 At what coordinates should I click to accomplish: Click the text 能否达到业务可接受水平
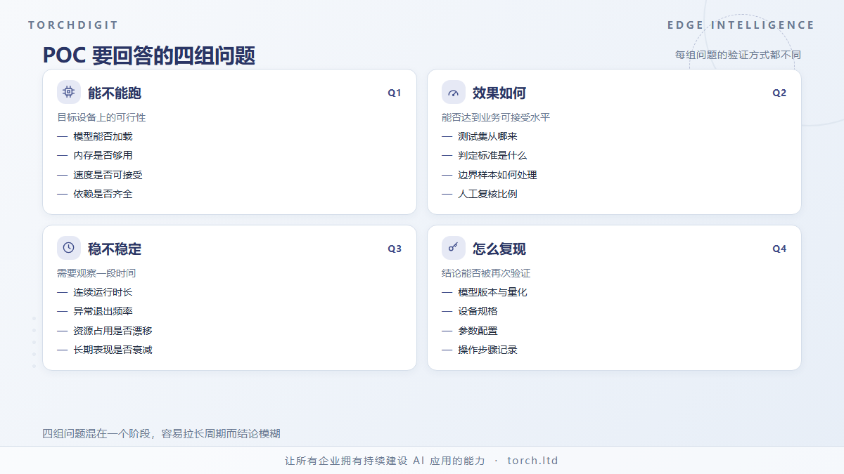(x=496, y=117)
